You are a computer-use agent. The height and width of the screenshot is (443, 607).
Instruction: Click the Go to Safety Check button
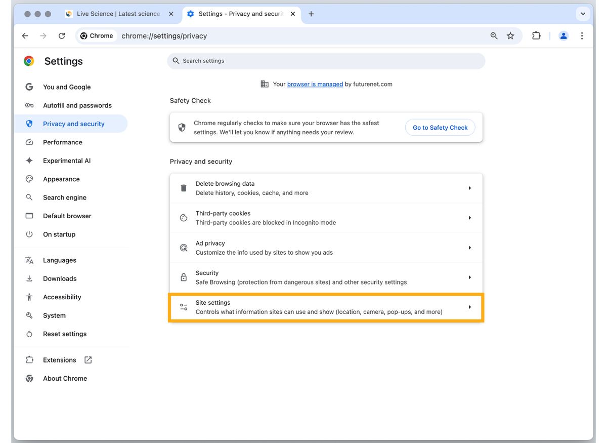pyautogui.click(x=440, y=127)
